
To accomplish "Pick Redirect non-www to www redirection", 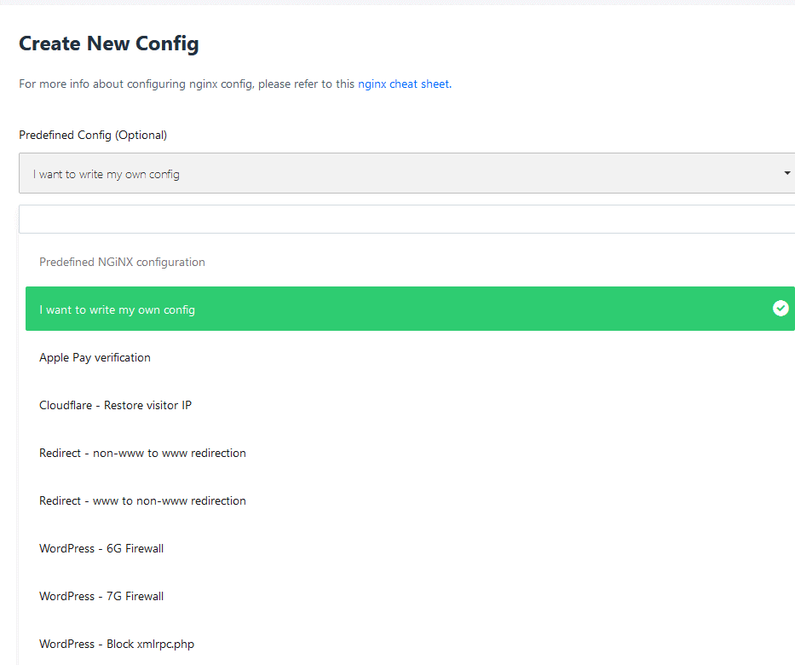I will pyautogui.click(x=142, y=453).
